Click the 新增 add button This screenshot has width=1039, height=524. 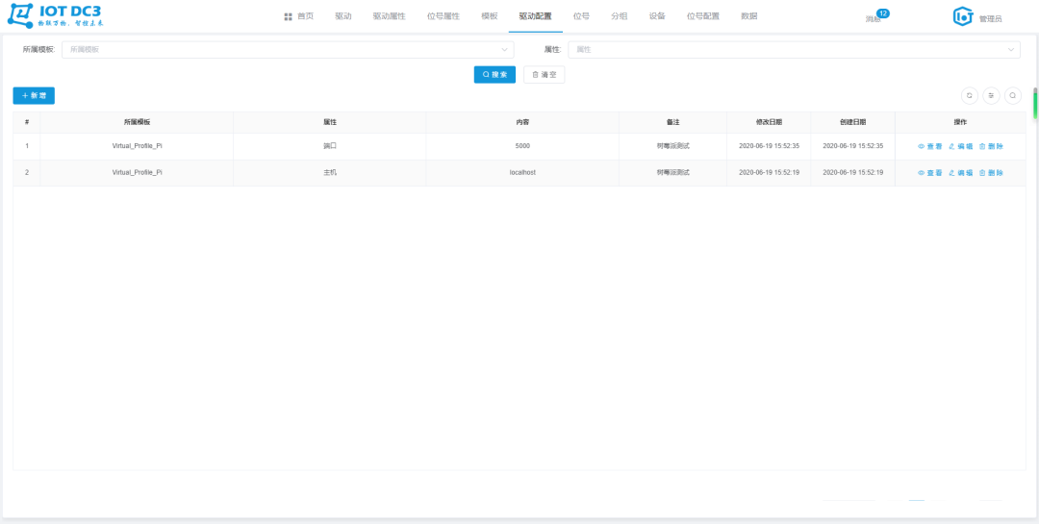[34, 95]
